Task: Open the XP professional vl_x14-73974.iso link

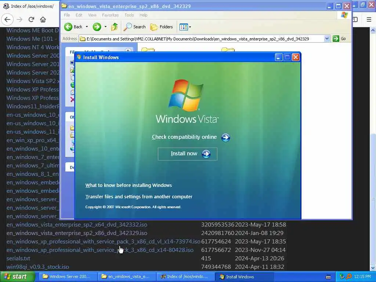Action: tap(103, 242)
